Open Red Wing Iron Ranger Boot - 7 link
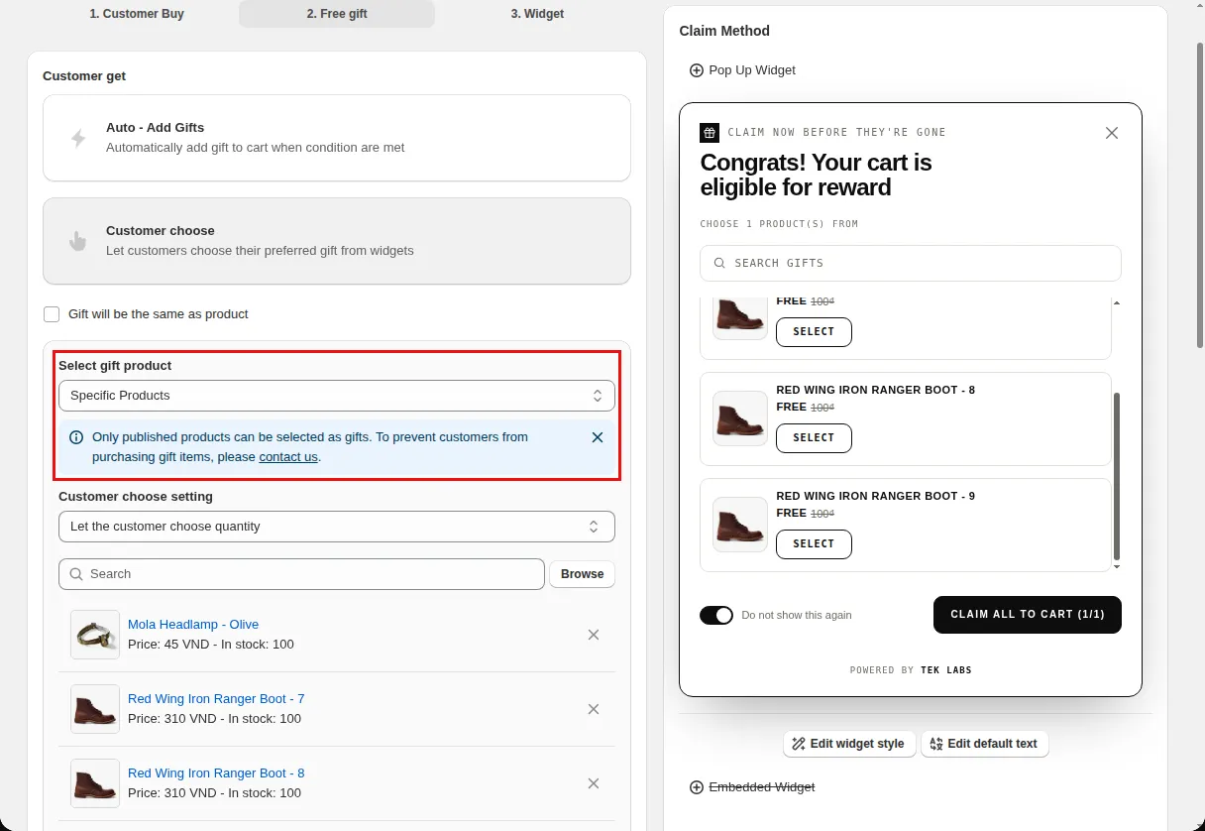This screenshot has width=1205, height=831. (x=216, y=699)
